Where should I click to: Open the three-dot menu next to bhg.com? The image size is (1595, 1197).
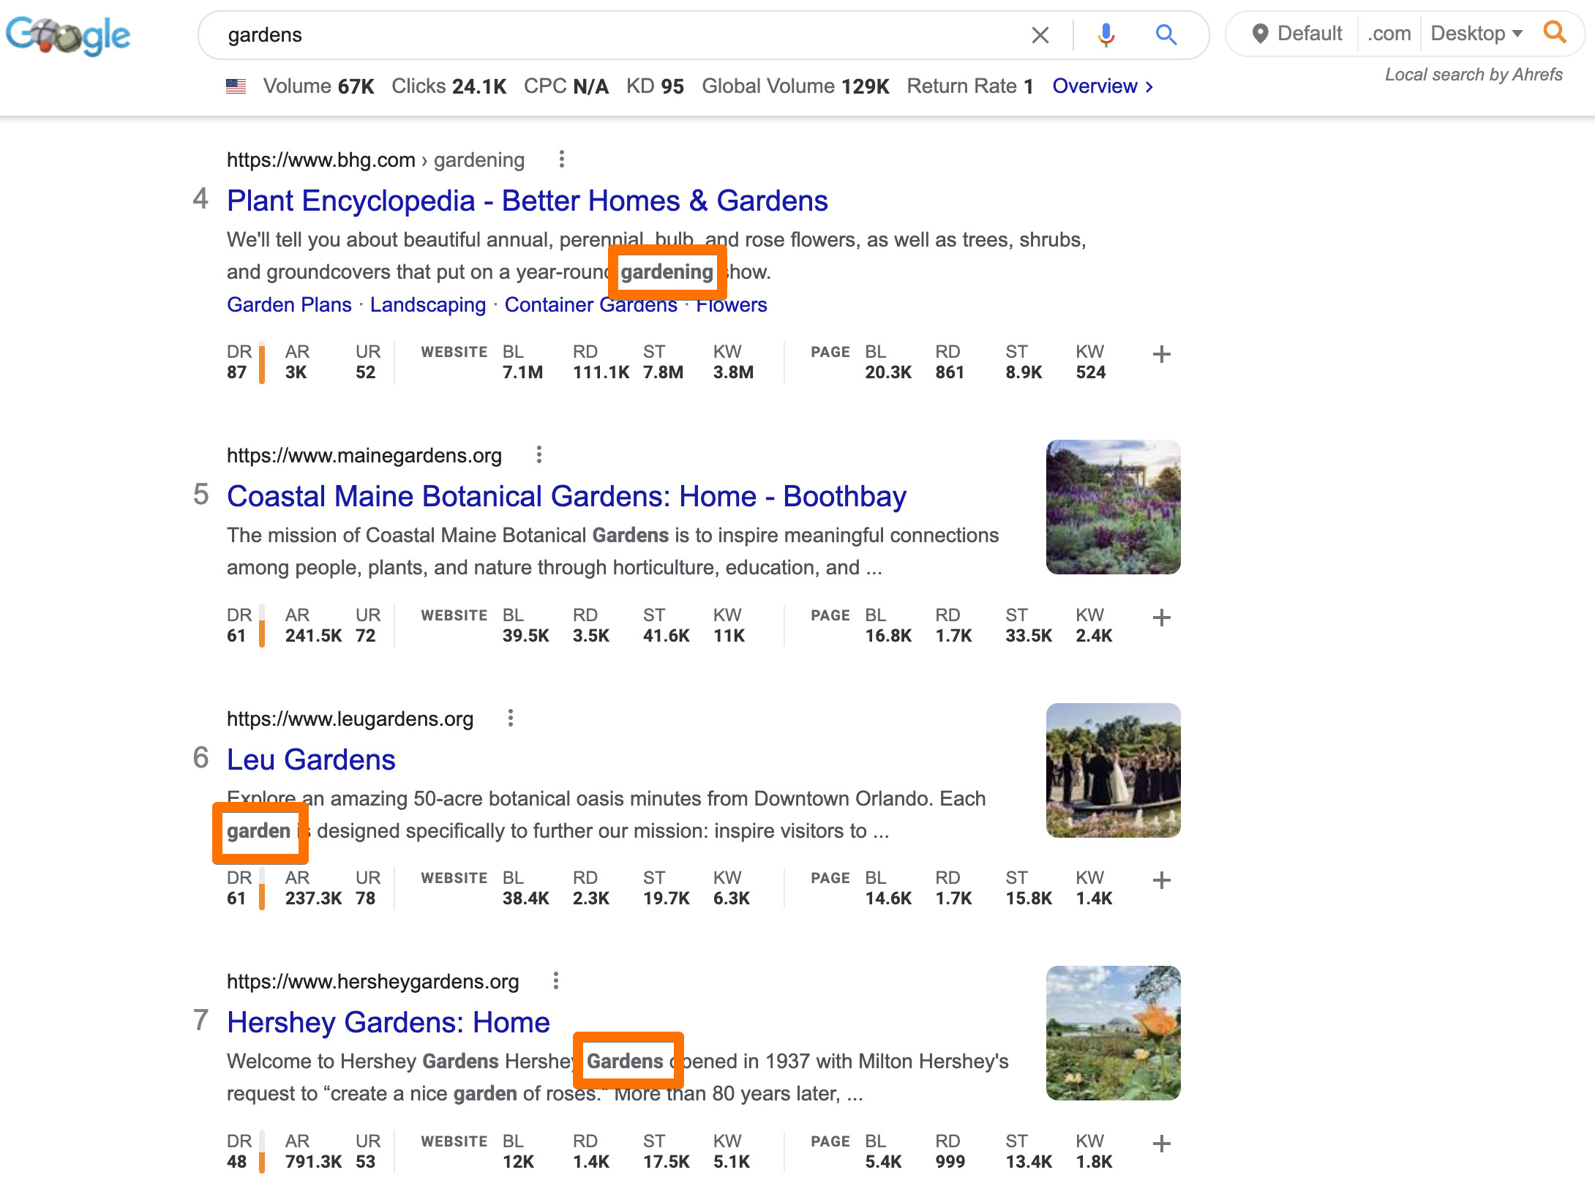pos(562,160)
